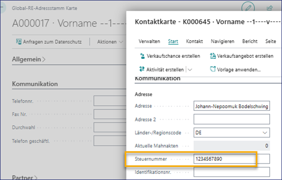Image resolution: width=282 pixels, height=180 pixels.
Task: Click the Verkaufsangebot erstellen icon
Action: (x=213, y=56)
